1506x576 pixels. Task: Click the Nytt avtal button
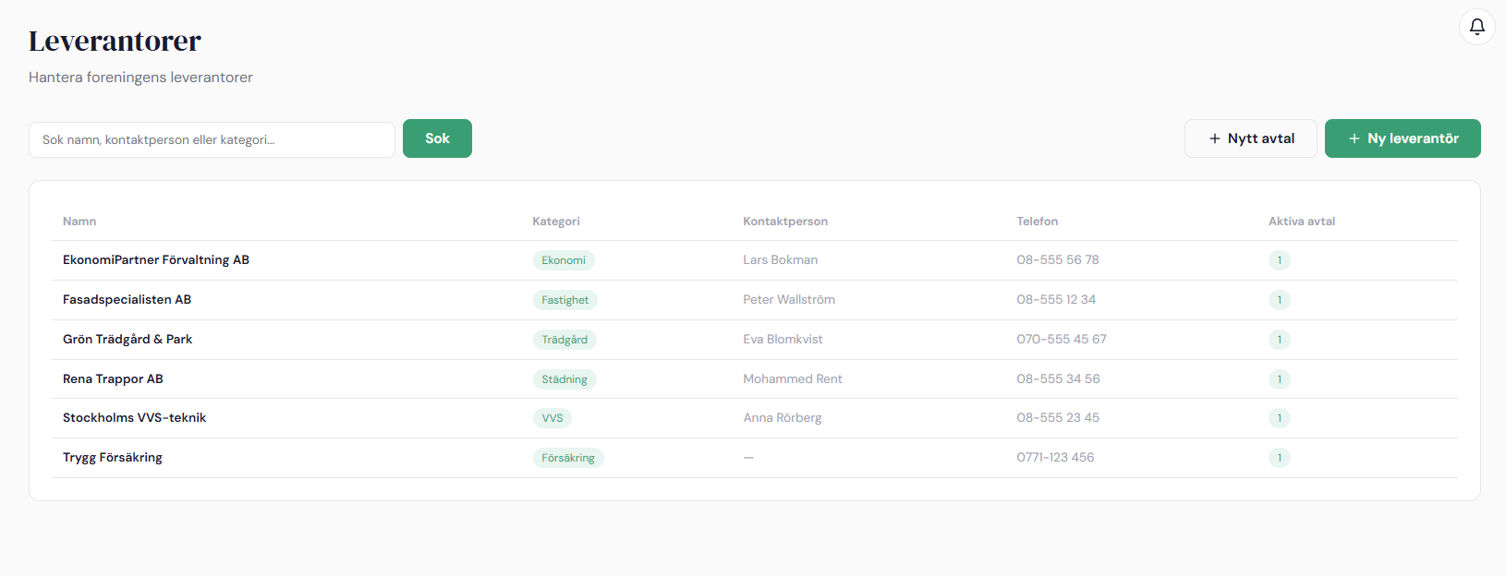1250,138
